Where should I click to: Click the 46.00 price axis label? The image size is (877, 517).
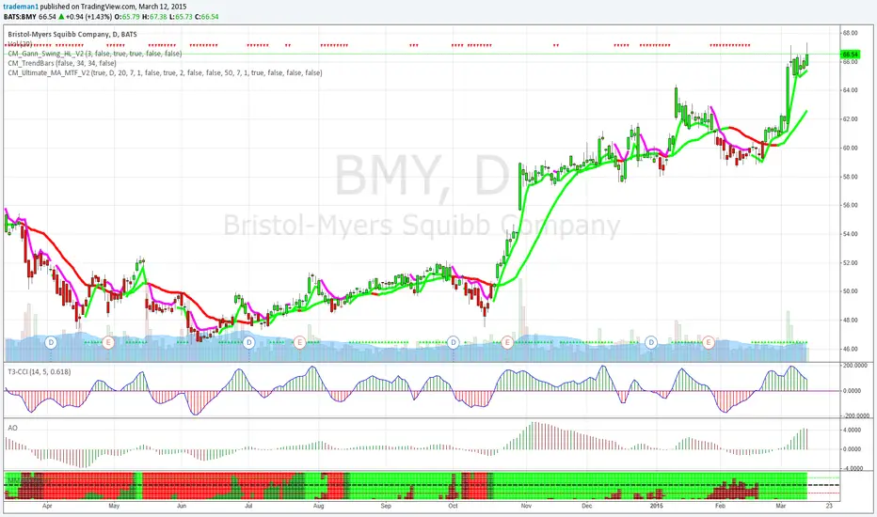coord(851,349)
